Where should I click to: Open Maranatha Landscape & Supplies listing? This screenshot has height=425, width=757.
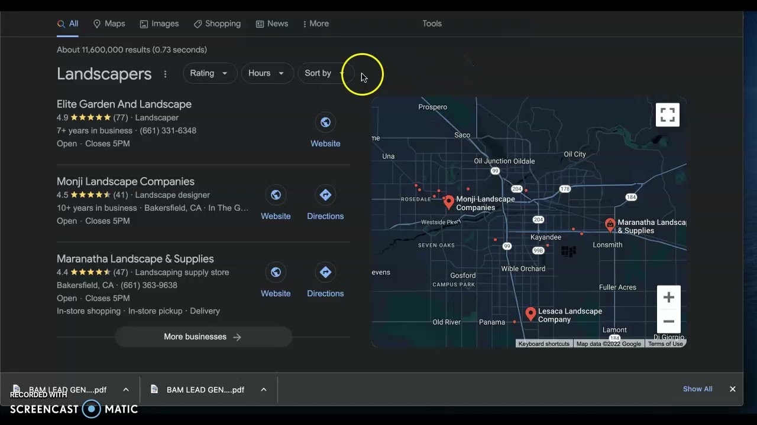(135, 259)
